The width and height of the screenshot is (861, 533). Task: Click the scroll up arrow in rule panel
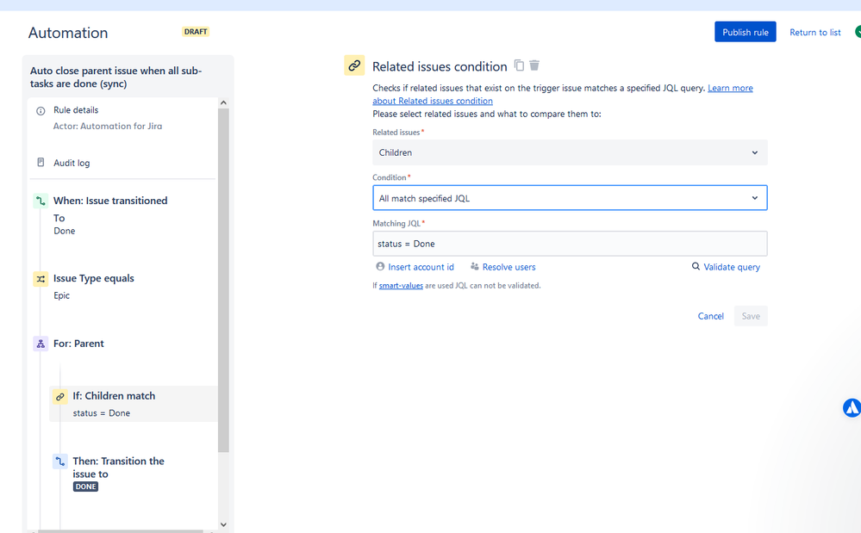223,102
